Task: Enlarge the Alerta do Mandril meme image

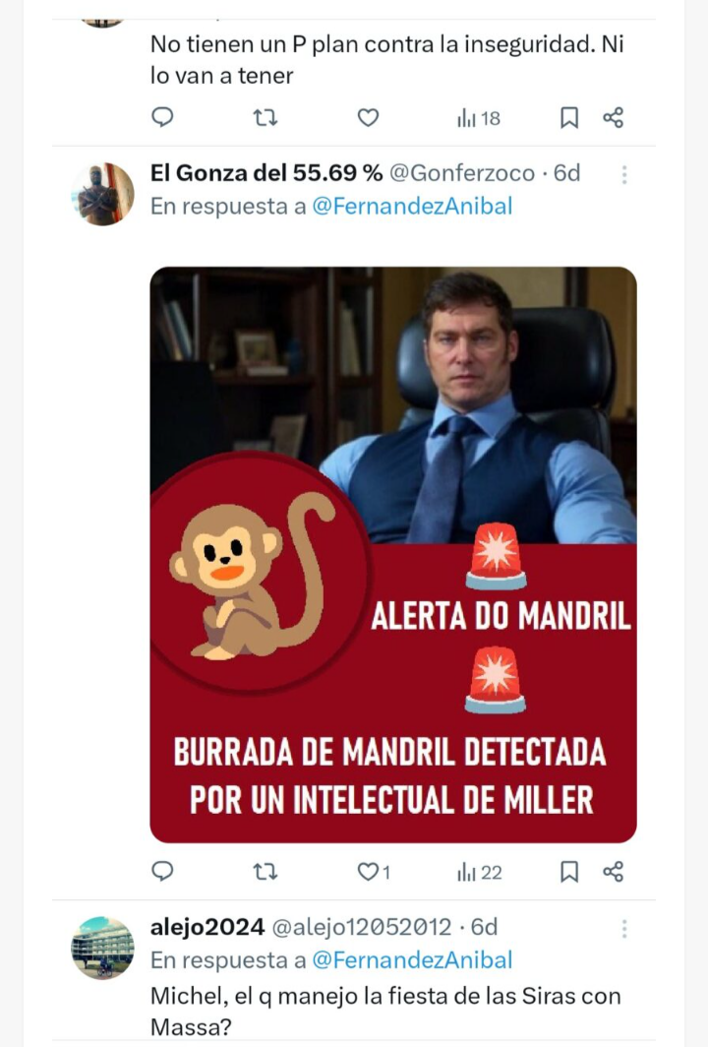Action: pos(393,554)
